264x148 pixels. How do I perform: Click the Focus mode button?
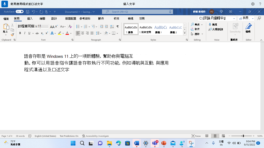[x=196, y=136]
